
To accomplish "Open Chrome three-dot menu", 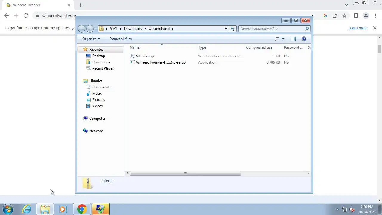I will [375, 16].
